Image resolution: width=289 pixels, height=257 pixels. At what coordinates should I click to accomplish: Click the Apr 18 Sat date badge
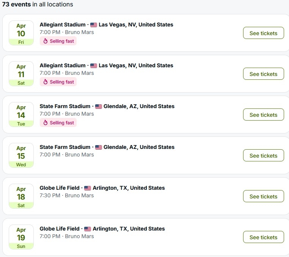[21, 197]
